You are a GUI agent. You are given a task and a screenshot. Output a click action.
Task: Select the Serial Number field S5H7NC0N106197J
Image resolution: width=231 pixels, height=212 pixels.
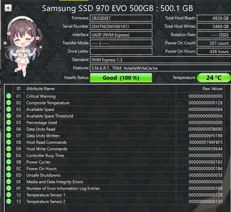tap(121, 27)
